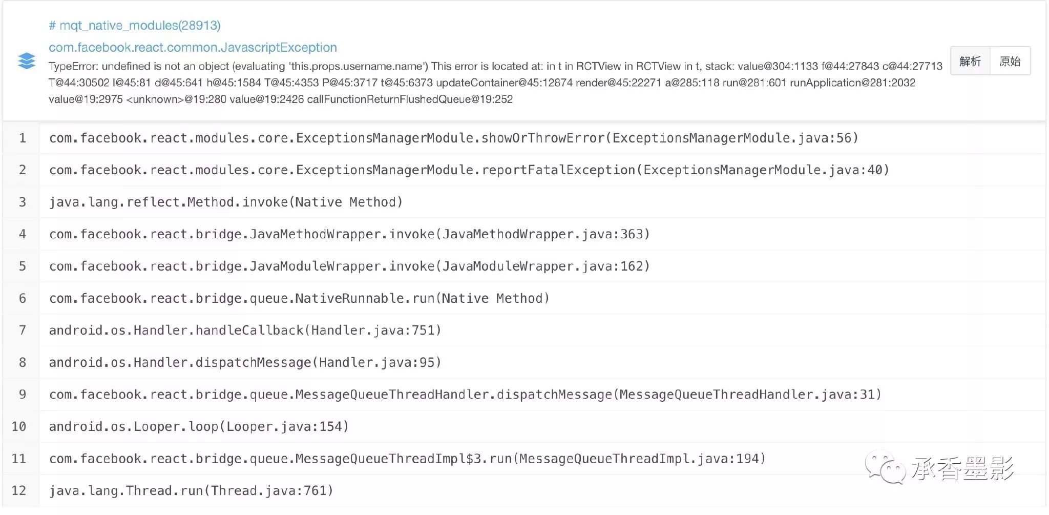Click the Handler.handleCallback stack frame
Viewport: 1049px width, 515px height.
click(245, 331)
